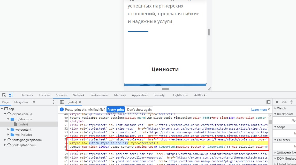Open the Memory tab
The image size is (296, 165).
click(x=120, y=95)
